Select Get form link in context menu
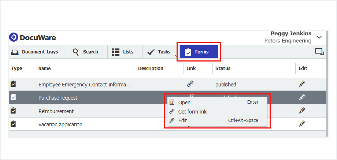Viewport: 337px width, 160px height. [x=192, y=112]
